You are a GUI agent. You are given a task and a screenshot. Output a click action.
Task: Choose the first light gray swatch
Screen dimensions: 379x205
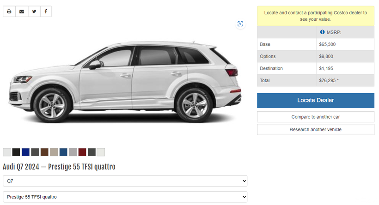point(7,152)
